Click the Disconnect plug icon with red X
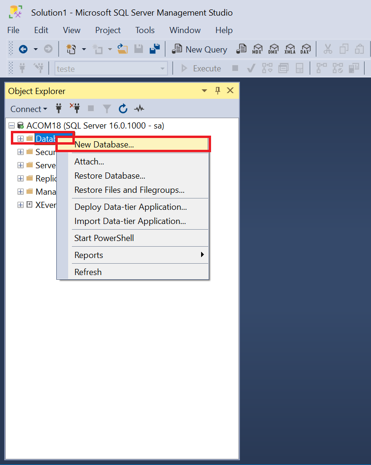 75,108
